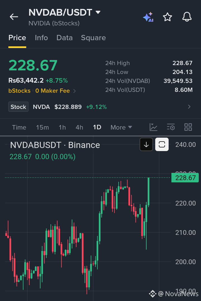This screenshot has height=301, width=201.
Task: Tap the green 228.67 price marker on axis
Action: (185, 178)
